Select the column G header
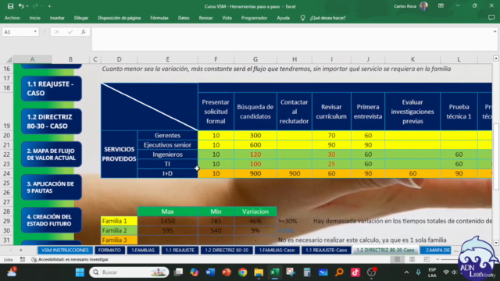 (x=255, y=59)
